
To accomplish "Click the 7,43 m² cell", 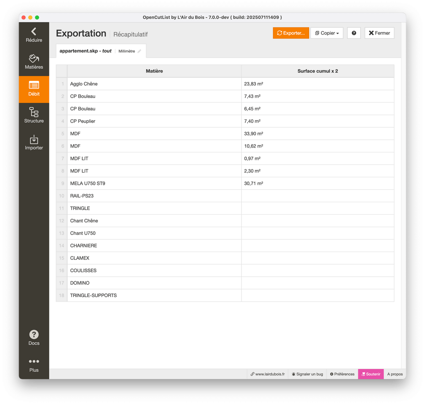I will click(x=318, y=96).
